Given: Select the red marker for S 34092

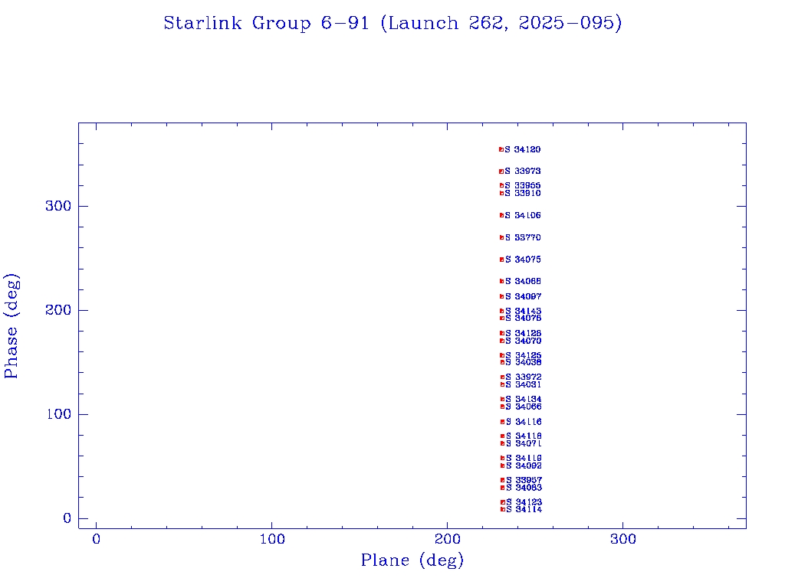Looking at the screenshot, I should coord(502,465).
